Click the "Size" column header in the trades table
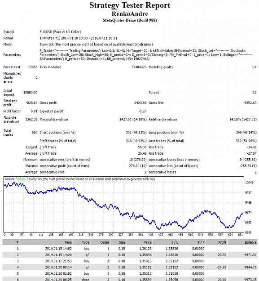 (x=122, y=242)
